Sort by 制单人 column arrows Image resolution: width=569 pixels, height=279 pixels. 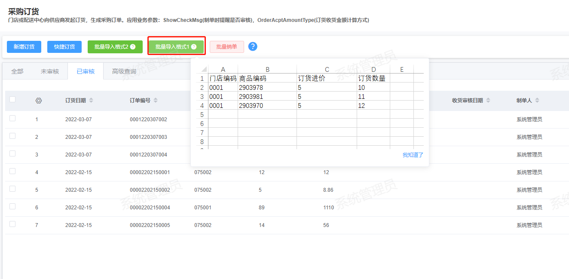tap(537, 101)
